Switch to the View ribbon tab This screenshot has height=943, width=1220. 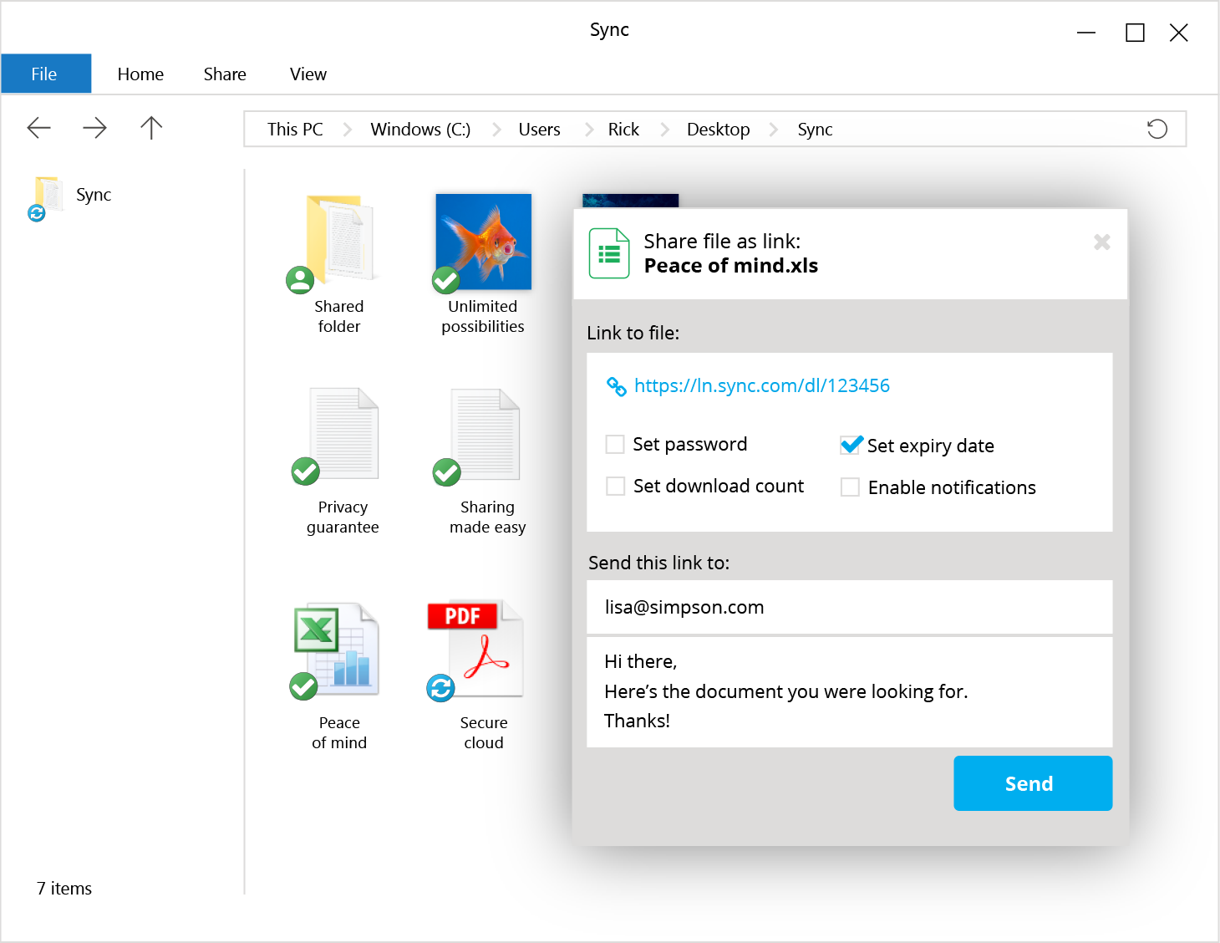pyautogui.click(x=308, y=74)
